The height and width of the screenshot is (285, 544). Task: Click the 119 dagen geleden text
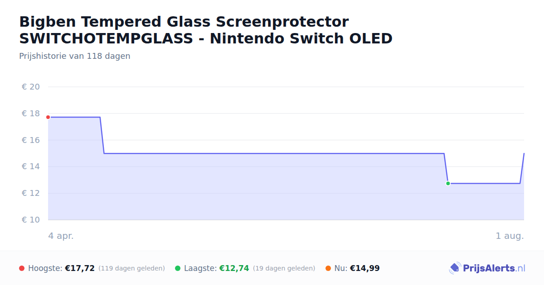[x=131, y=268]
